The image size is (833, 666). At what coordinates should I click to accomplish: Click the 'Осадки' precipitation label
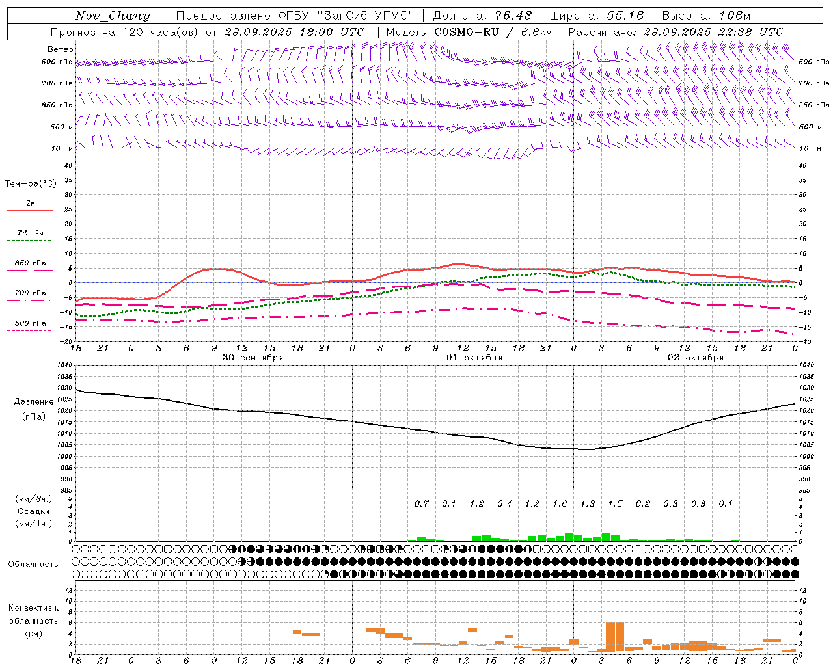click(x=33, y=511)
